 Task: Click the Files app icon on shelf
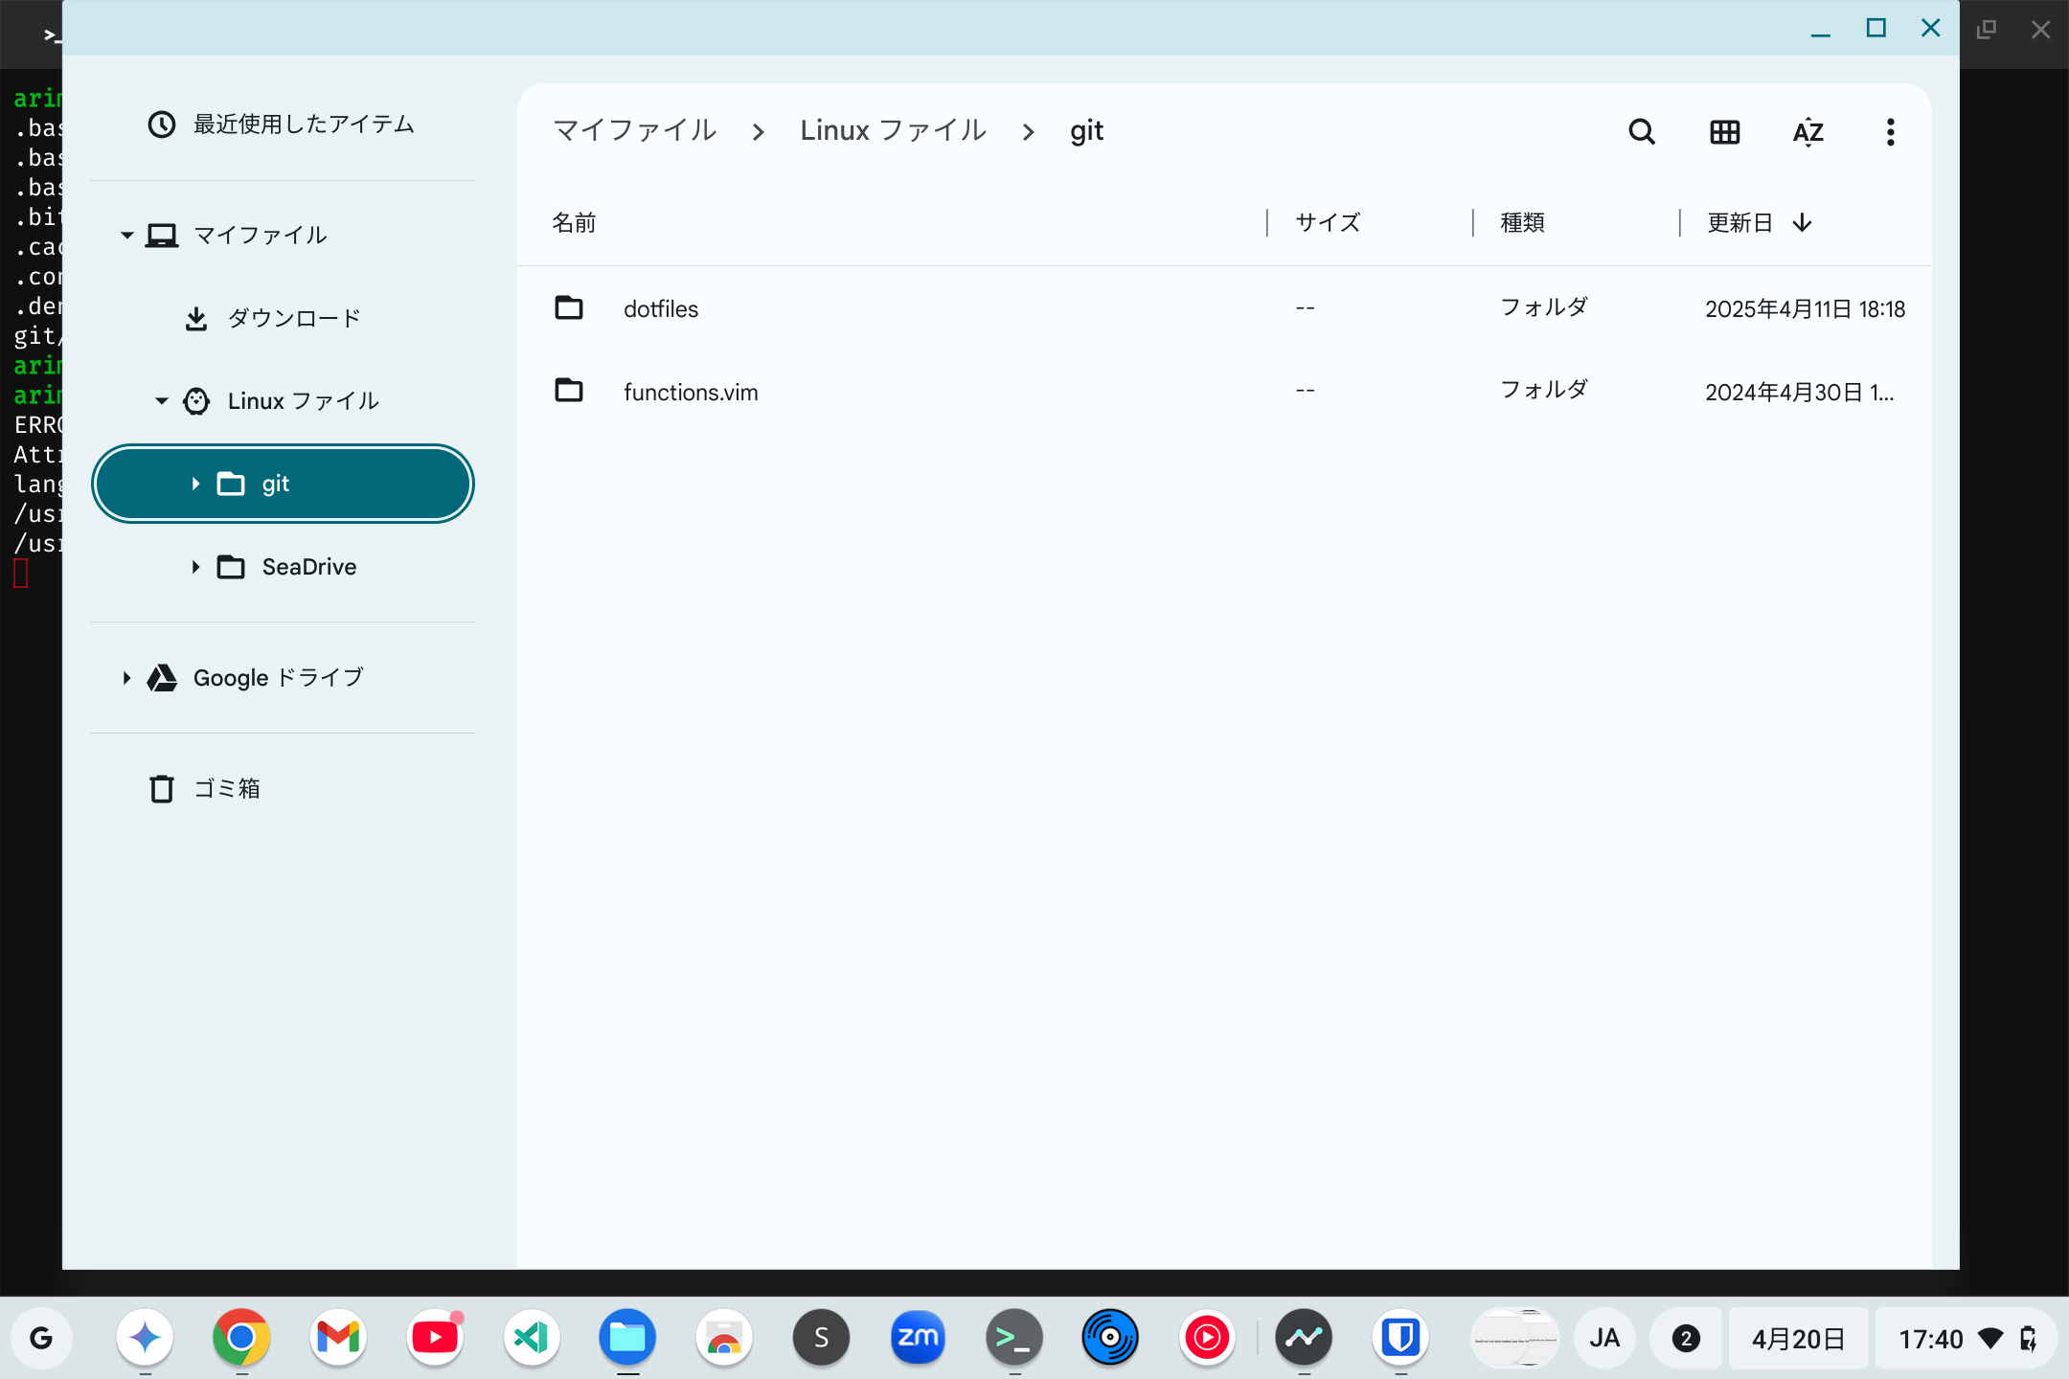coord(627,1338)
